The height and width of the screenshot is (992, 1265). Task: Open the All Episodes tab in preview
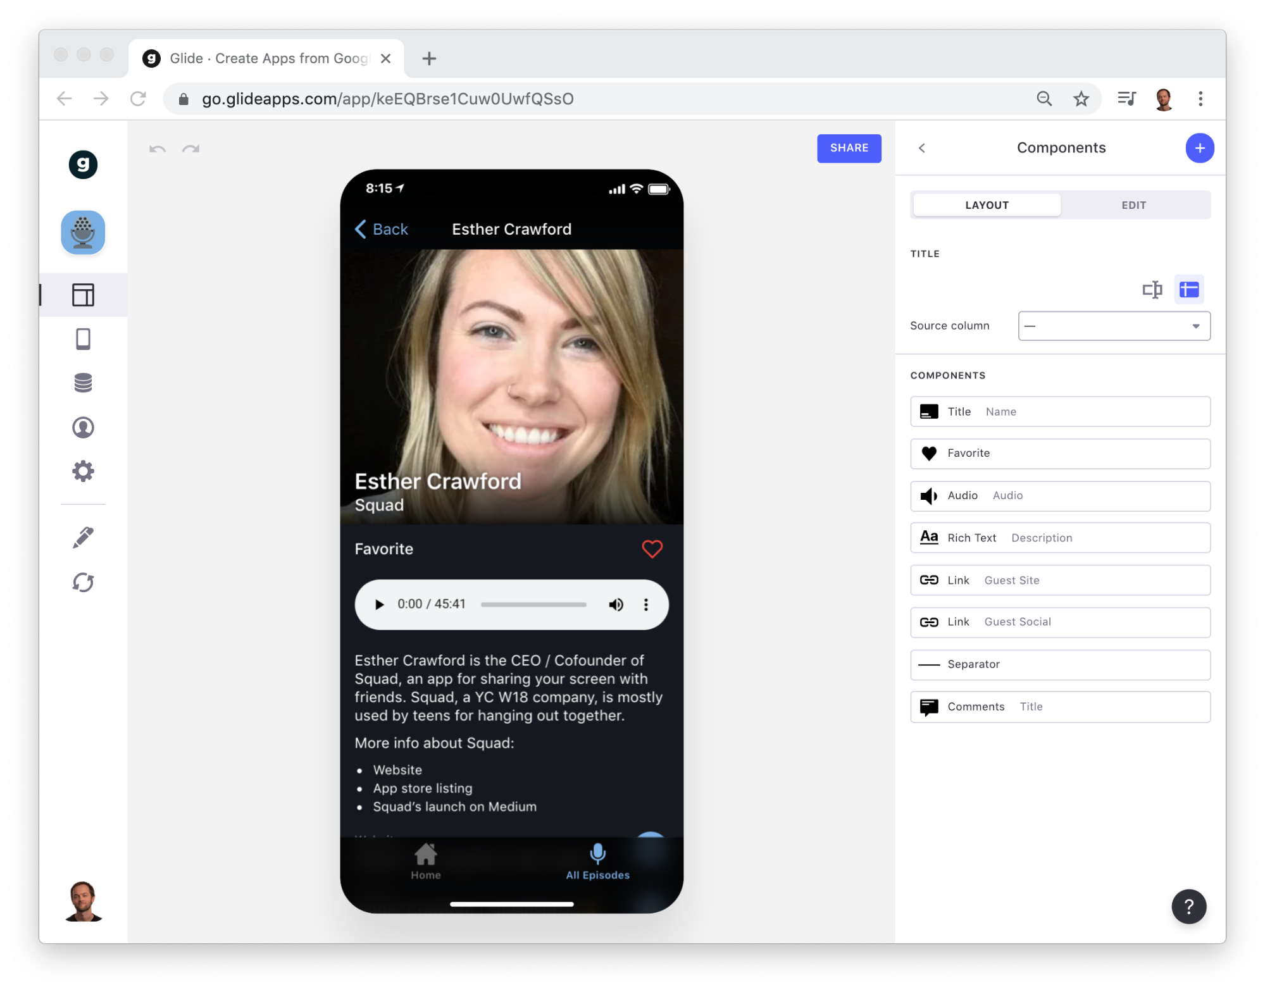coord(597,862)
